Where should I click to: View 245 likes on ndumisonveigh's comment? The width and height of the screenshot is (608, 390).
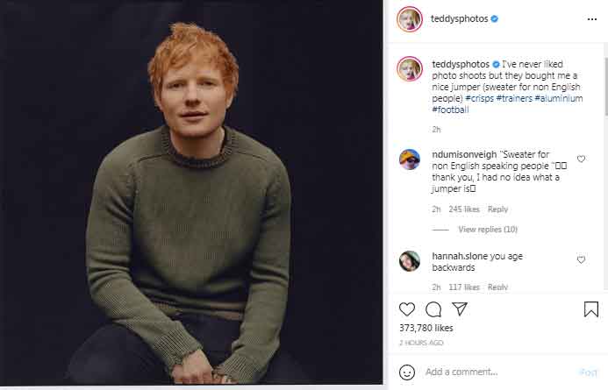464,209
